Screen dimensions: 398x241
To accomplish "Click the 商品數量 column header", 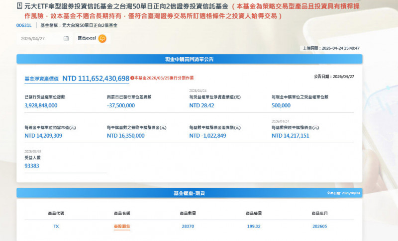I will (188, 213).
